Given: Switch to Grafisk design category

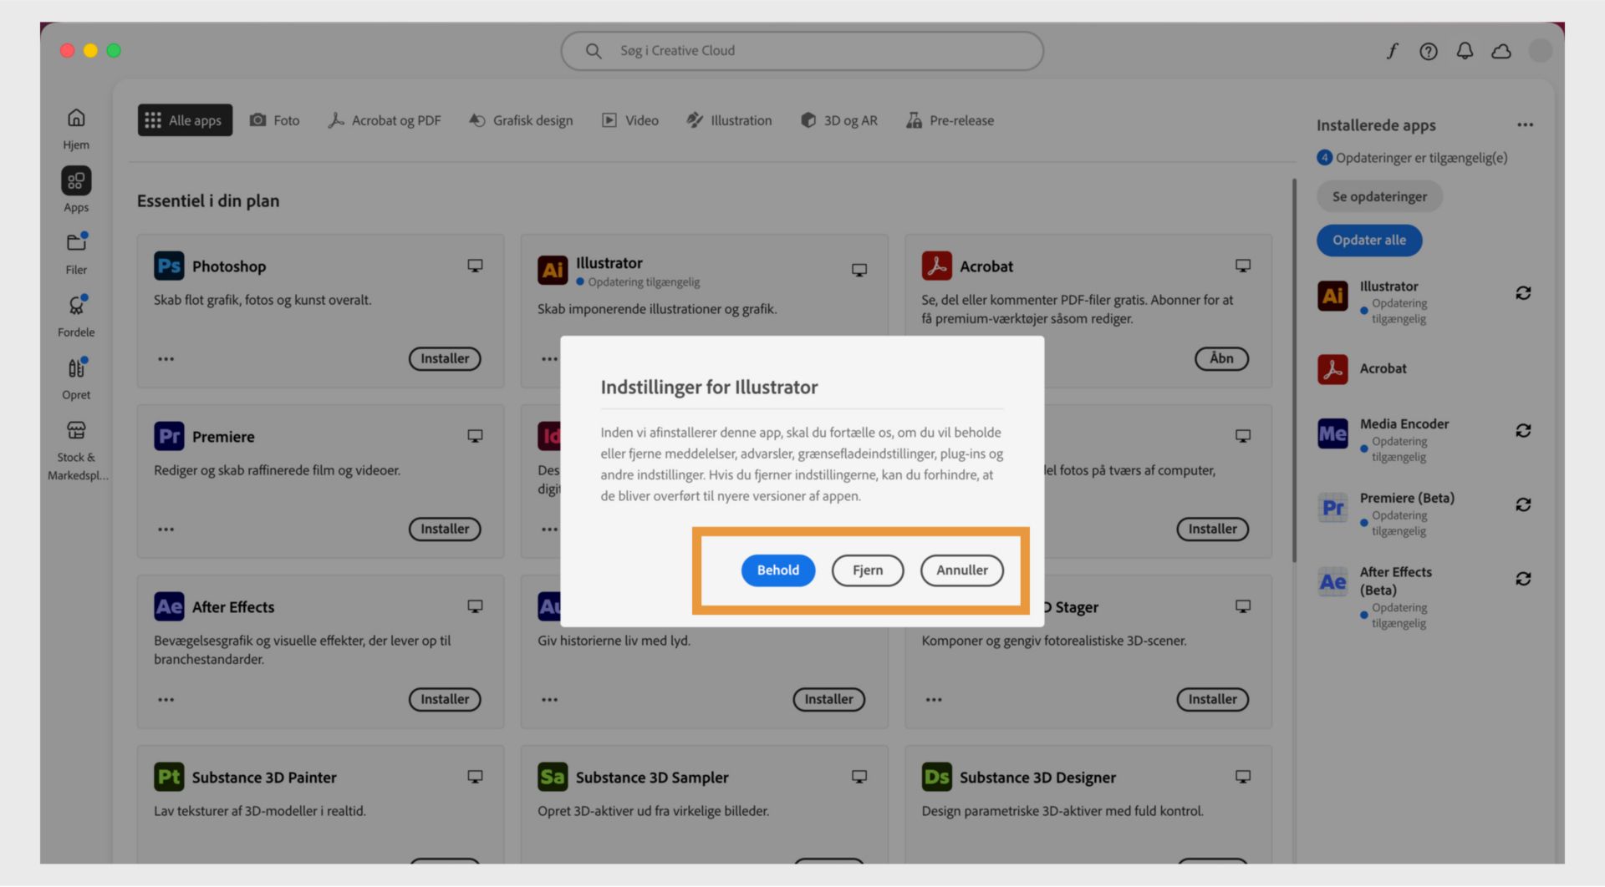Looking at the screenshot, I should click(x=521, y=120).
